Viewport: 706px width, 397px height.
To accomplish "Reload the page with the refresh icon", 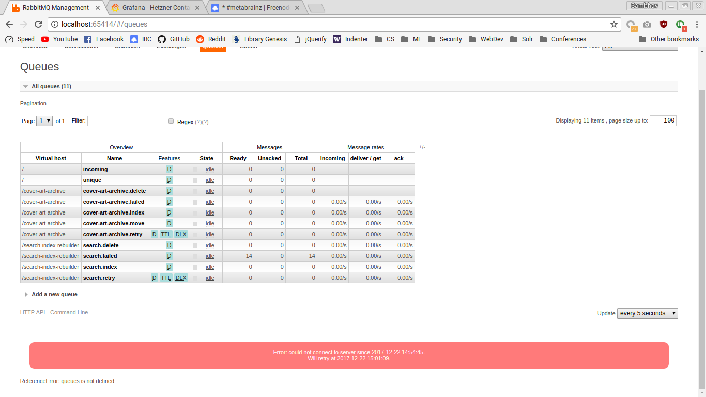I will [x=38, y=24].
